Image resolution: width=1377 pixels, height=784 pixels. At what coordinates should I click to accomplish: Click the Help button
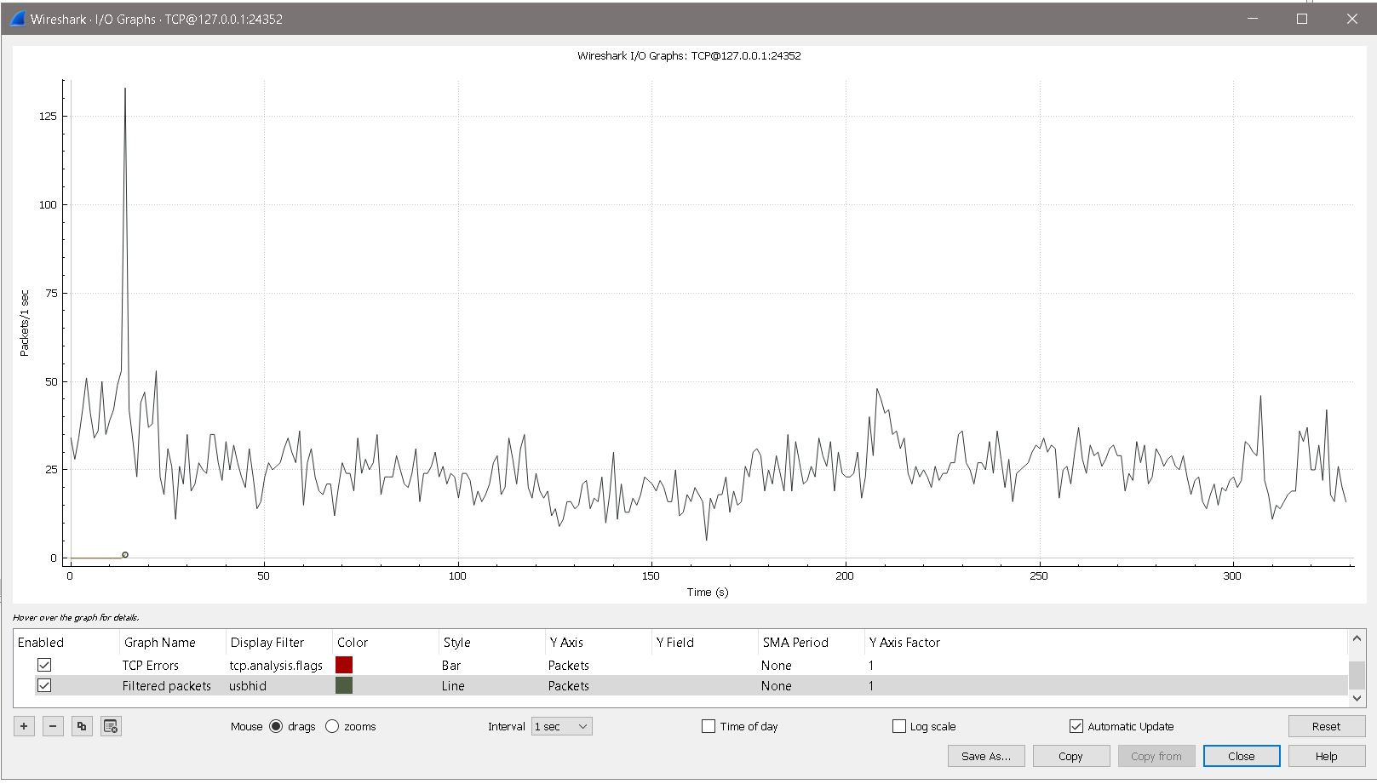tap(1326, 756)
